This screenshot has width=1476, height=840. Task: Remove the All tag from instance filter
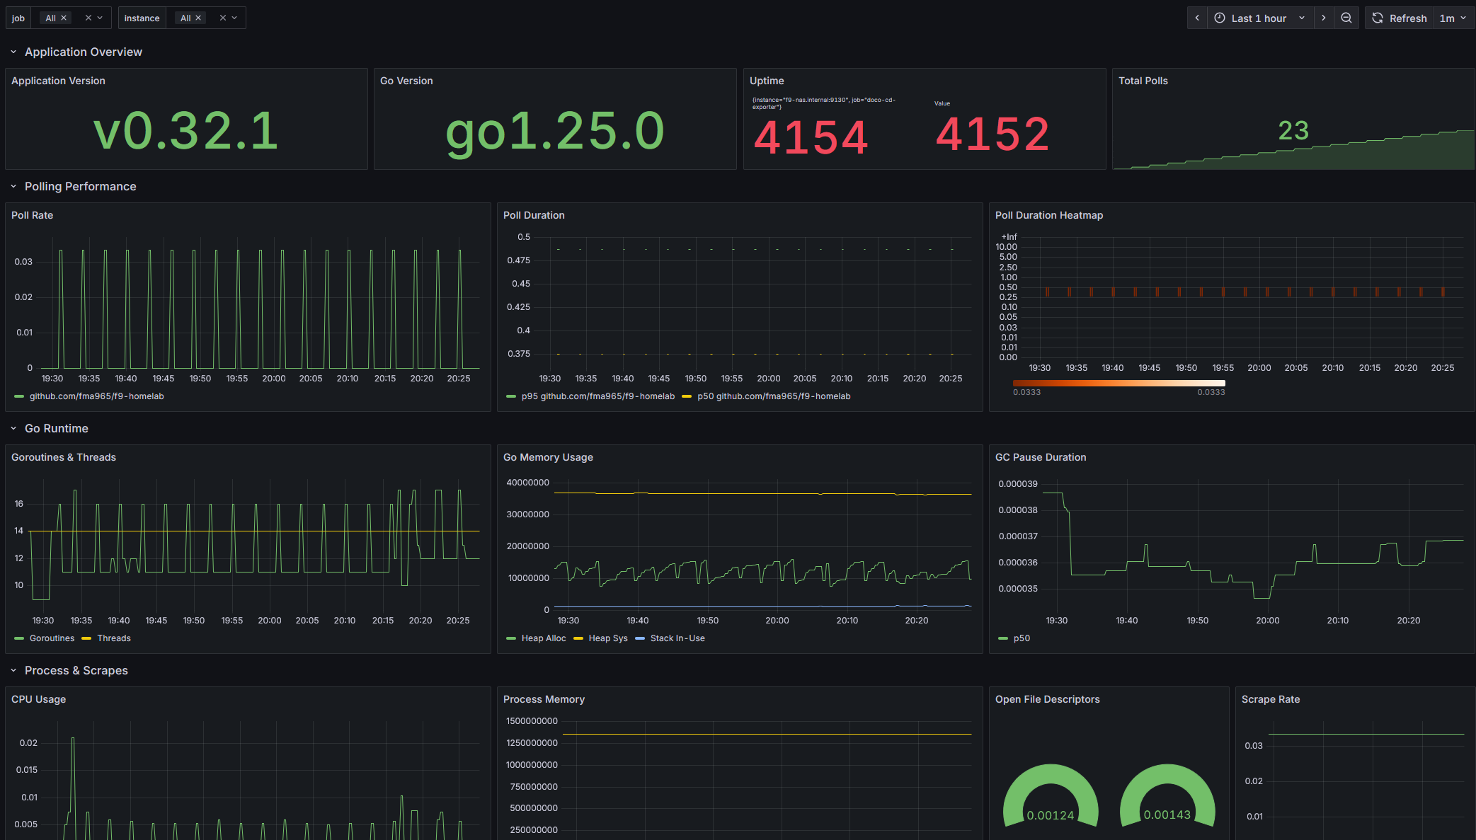(x=198, y=18)
